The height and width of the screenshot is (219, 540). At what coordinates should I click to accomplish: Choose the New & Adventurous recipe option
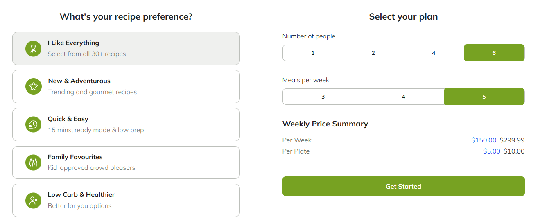click(x=126, y=86)
